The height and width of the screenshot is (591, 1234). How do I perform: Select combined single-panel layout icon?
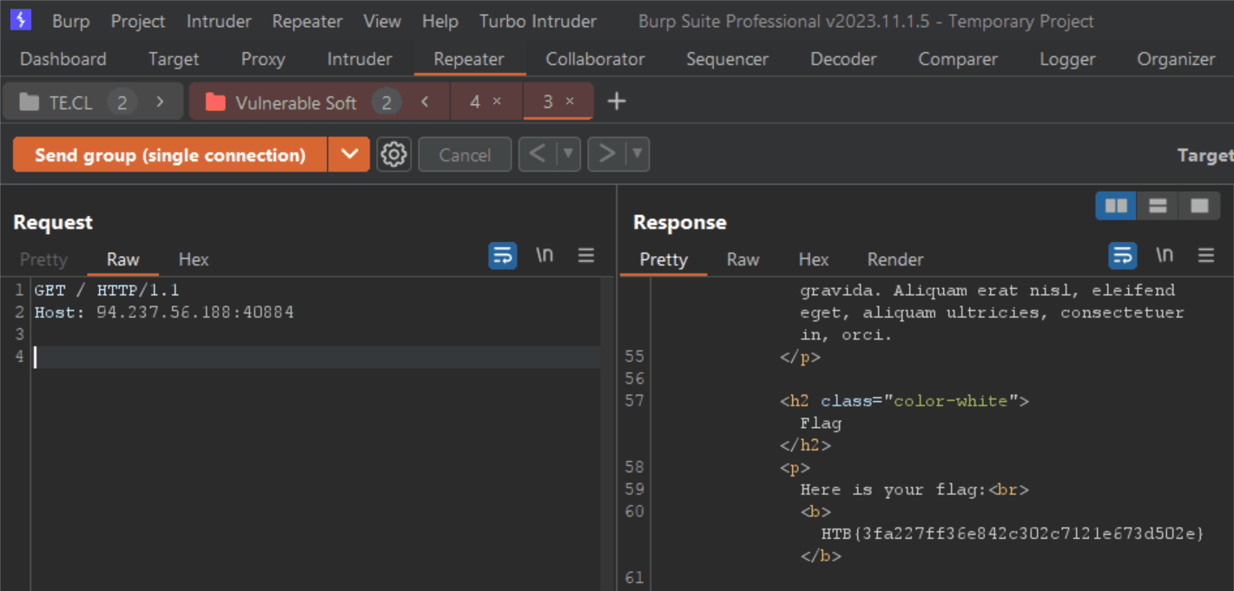1199,206
